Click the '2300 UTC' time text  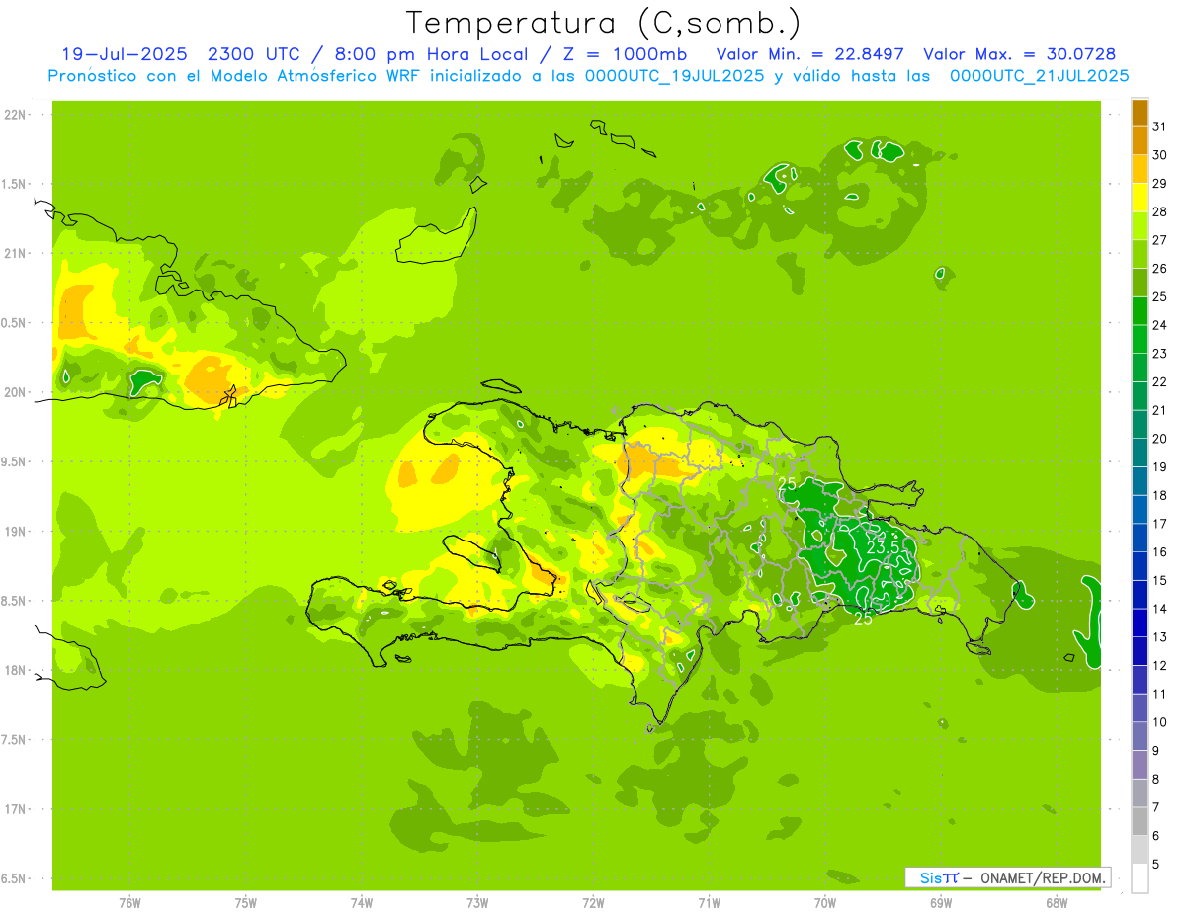(x=254, y=54)
